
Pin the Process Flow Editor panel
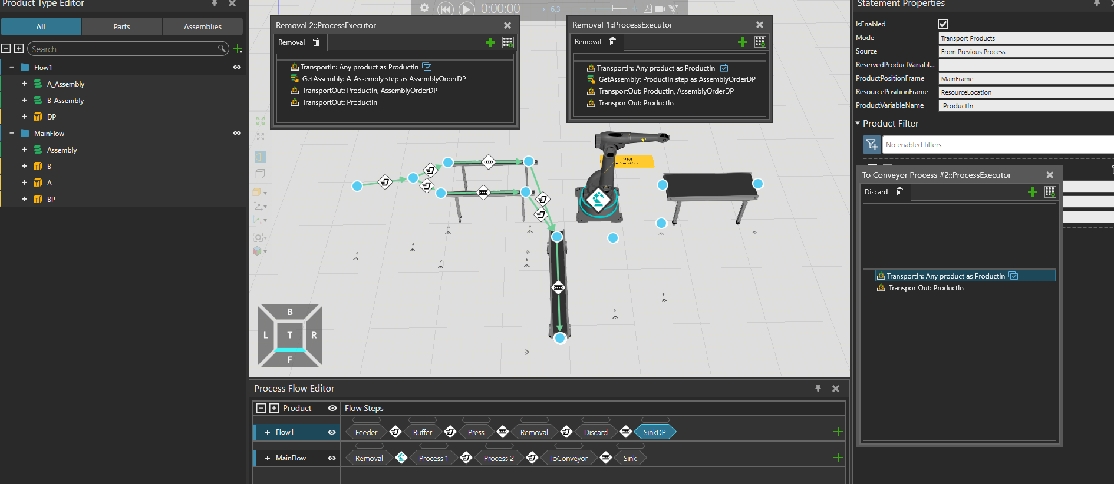818,389
